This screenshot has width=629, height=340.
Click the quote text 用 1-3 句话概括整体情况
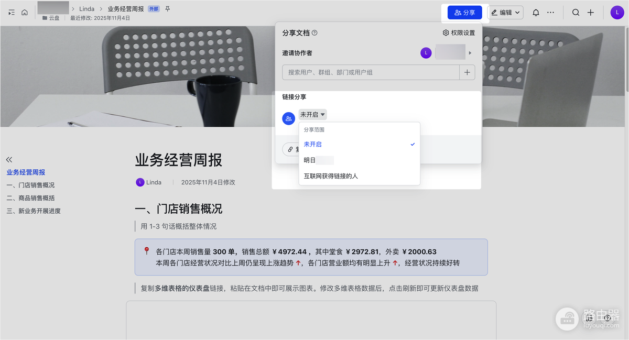pyautogui.click(x=179, y=226)
